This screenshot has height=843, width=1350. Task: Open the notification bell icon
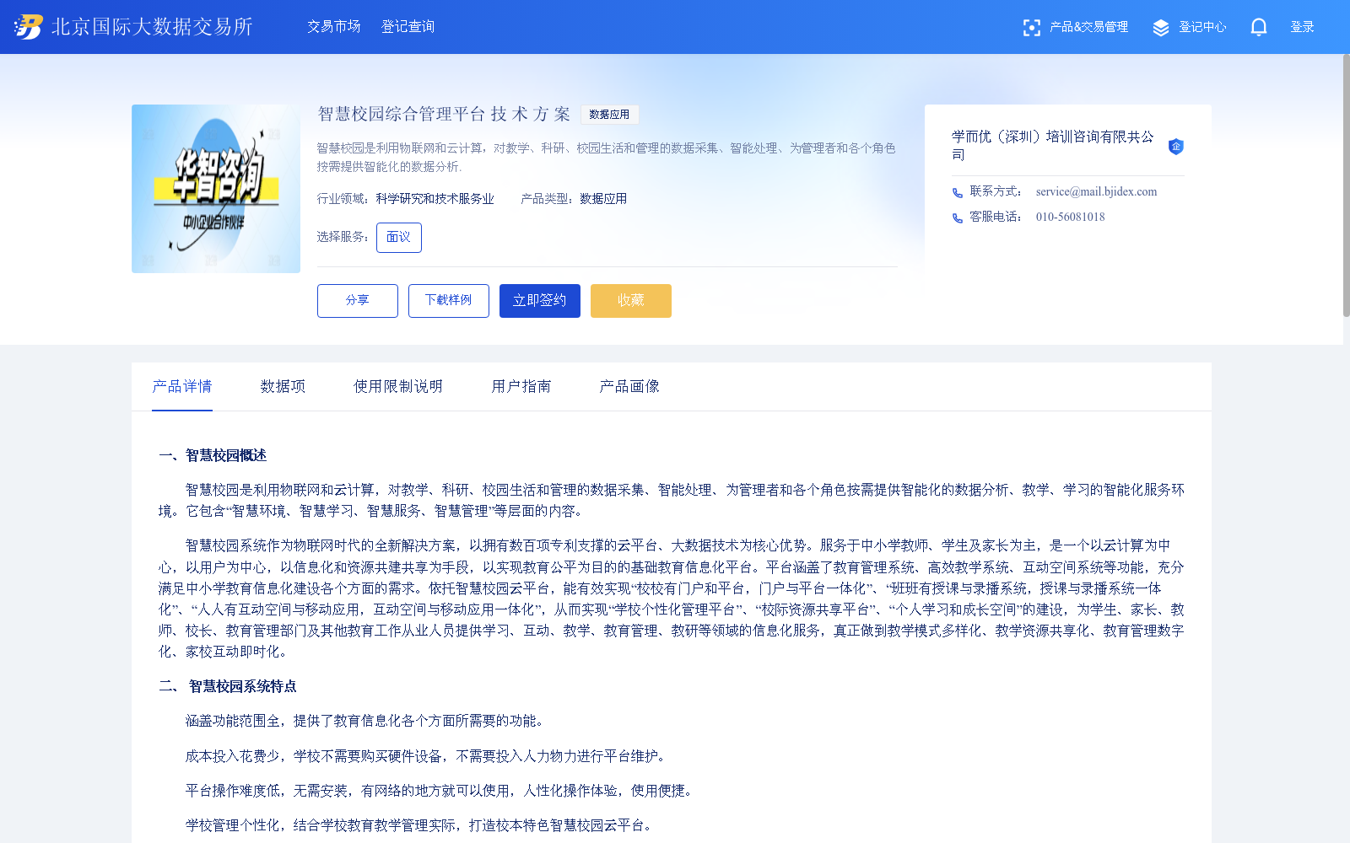pyautogui.click(x=1259, y=27)
